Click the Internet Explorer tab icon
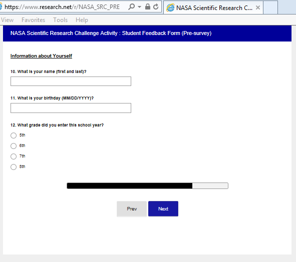296x262 pixels. 170,7
